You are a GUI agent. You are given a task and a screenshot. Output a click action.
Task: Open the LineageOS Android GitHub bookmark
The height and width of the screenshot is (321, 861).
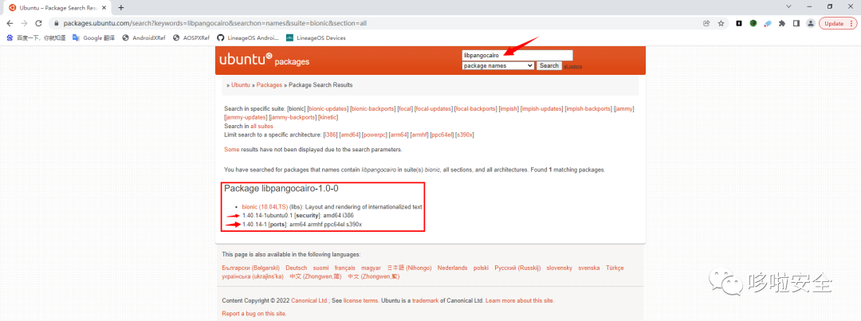click(x=248, y=38)
